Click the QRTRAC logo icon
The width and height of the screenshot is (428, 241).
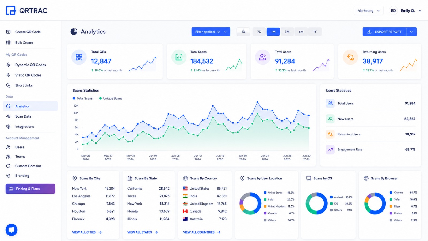(x=11, y=10)
